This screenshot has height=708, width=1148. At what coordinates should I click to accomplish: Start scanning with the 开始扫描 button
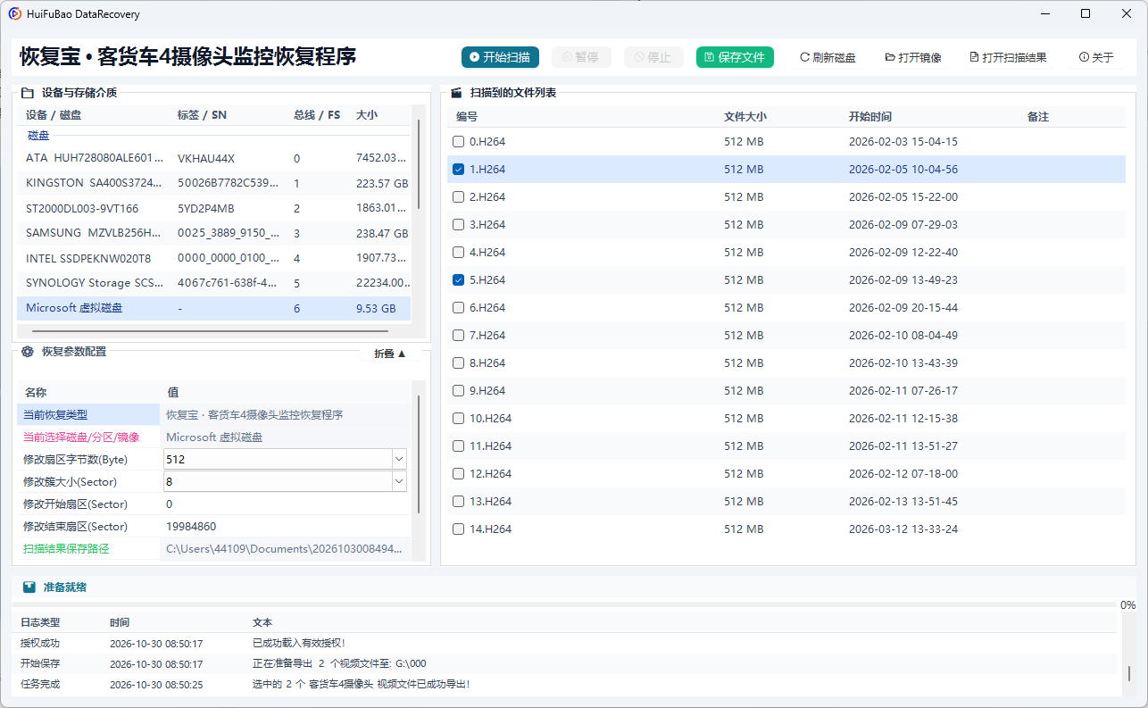click(x=500, y=57)
